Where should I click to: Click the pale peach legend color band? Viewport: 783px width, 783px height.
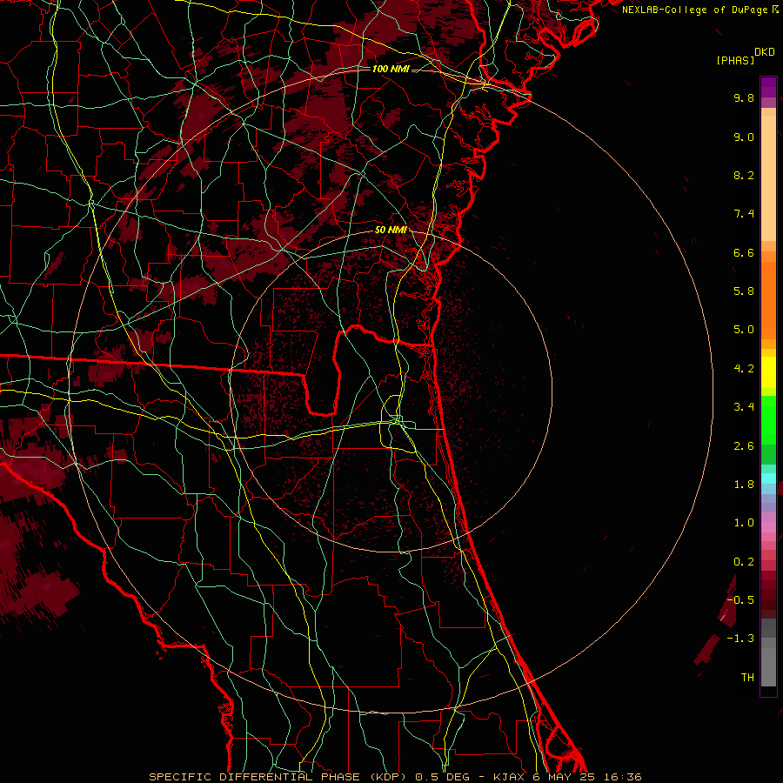click(x=768, y=178)
